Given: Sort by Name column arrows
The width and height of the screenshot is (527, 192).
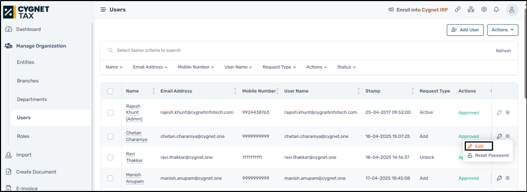Looking at the screenshot, I should [x=154, y=91].
